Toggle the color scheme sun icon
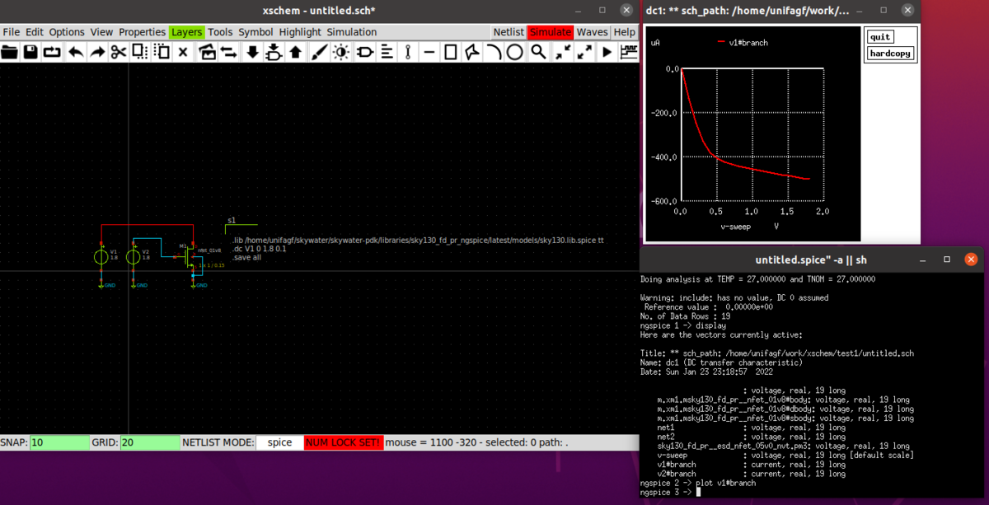The height and width of the screenshot is (505, 989). pos(340,52)
